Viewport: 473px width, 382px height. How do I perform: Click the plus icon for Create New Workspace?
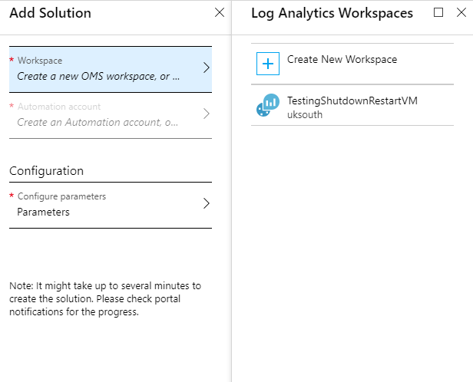(267, 64)
